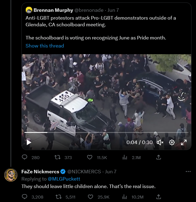Retweet Nickmercs tweet with 5,511 retweets

click(57, 197)
